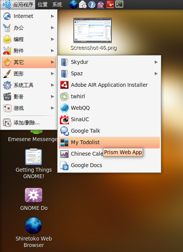This screenshot has width=183, height=252.
Task: Expand the Internet submenu arrow
Action: pyautogui.click(x=52, y=16)
